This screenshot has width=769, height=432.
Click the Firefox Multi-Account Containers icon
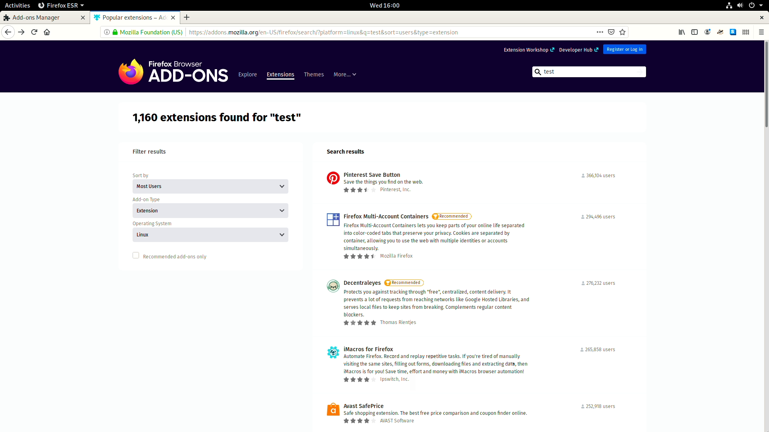tap(333, 220)
